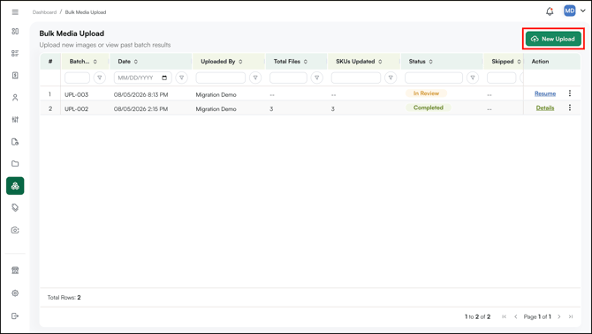Screen dimensions: 592x334
Task: Open the Batch column filter funnel icon
Action: click(x=100, y=78)
